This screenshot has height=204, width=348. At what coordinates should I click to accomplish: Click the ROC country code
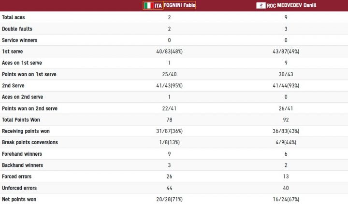click(x=271, y=5)
